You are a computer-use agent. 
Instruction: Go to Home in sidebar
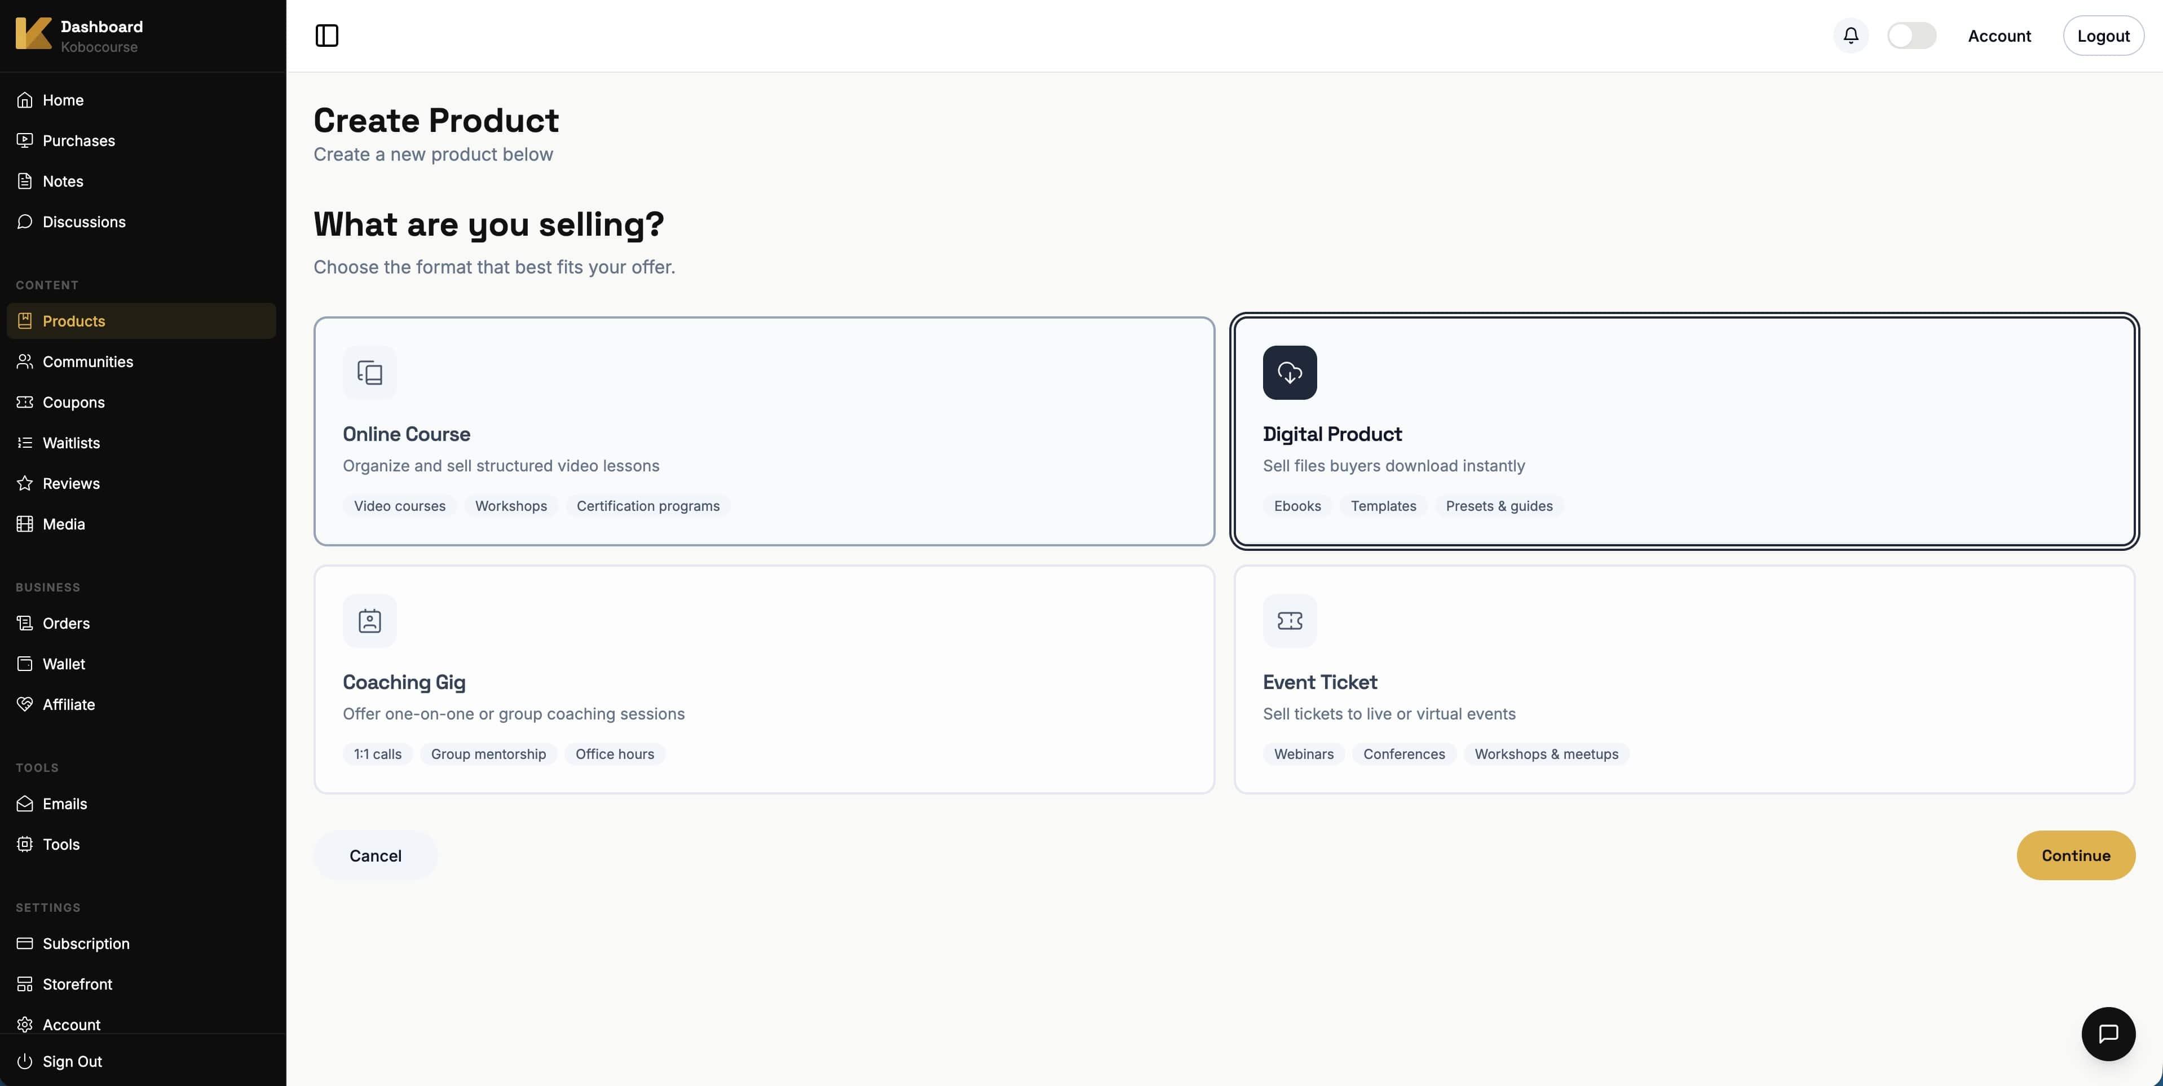(x=141, y=100)
